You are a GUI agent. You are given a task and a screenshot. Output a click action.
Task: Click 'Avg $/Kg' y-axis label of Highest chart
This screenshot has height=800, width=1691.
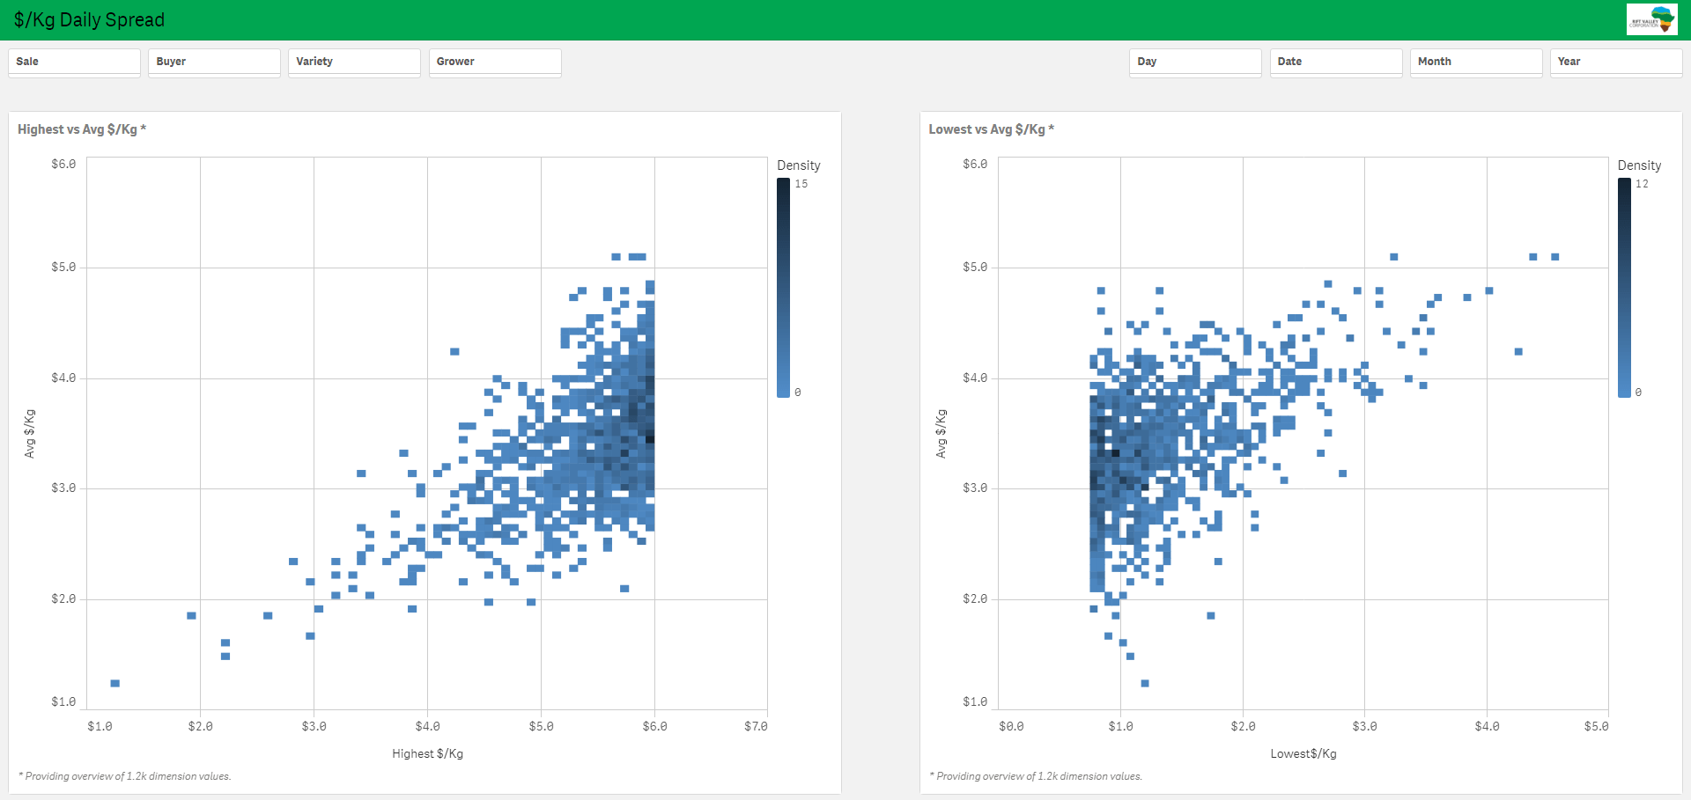pos(30,433)
